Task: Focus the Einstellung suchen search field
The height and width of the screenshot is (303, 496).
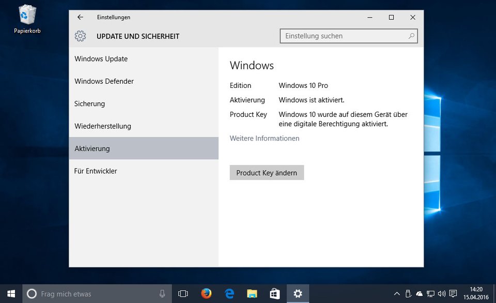Action: tap(349, 36)
